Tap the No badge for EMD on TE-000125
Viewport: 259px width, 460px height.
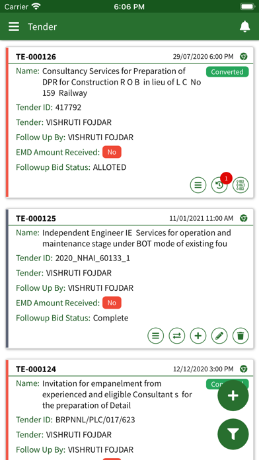point(112,303)
